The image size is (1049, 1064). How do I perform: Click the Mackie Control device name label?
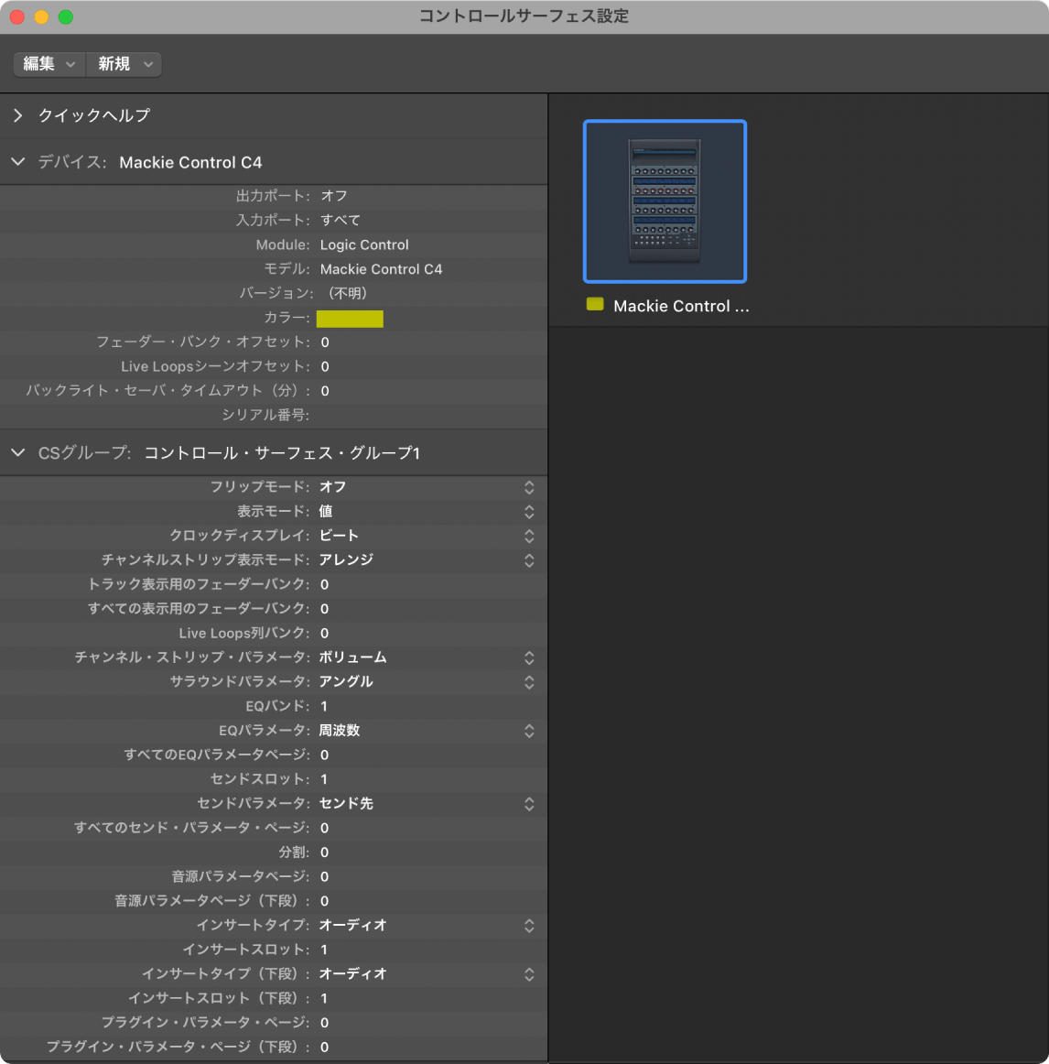[681, 307]
